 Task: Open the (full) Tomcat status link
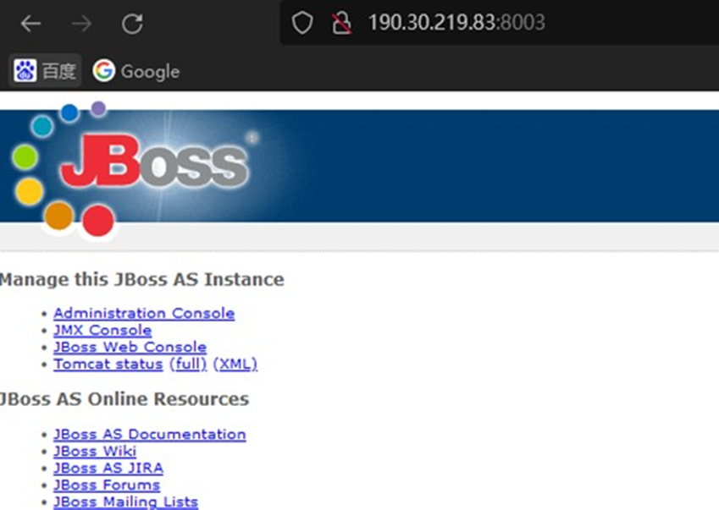[188, 364]
